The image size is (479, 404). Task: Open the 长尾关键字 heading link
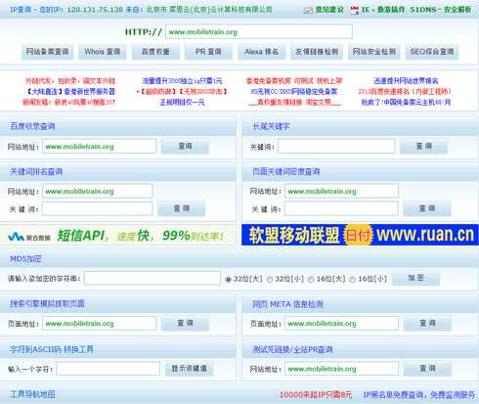(271, 126)
